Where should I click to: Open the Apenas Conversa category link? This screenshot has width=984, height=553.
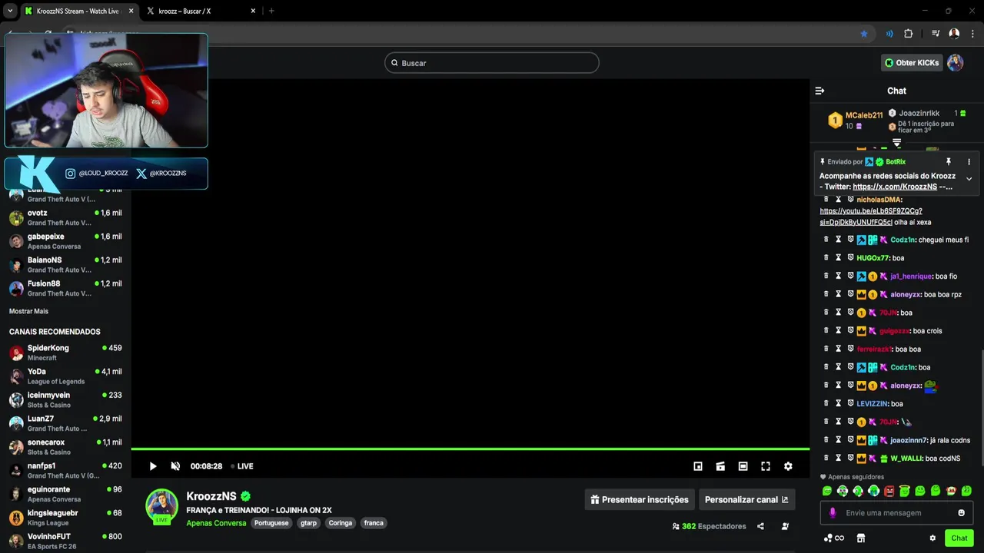216,523
